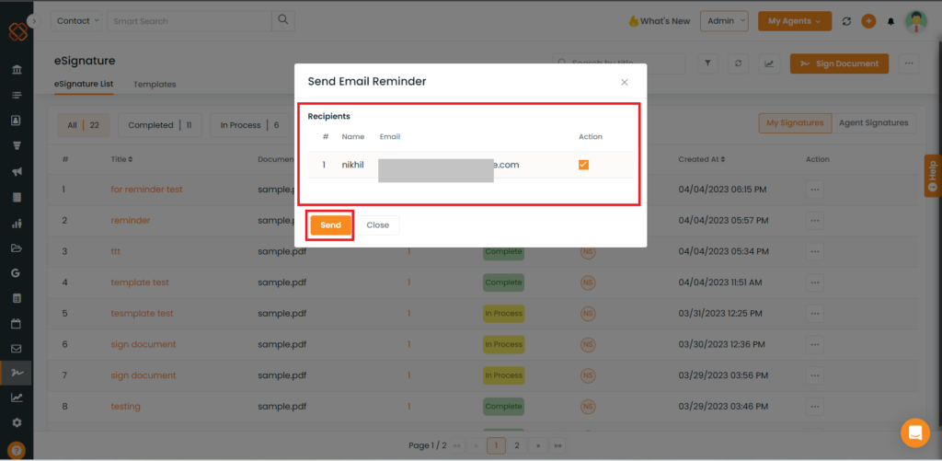
Task: Open the analytics line chart sidebar icon
Action: click(x=17, y=398)
